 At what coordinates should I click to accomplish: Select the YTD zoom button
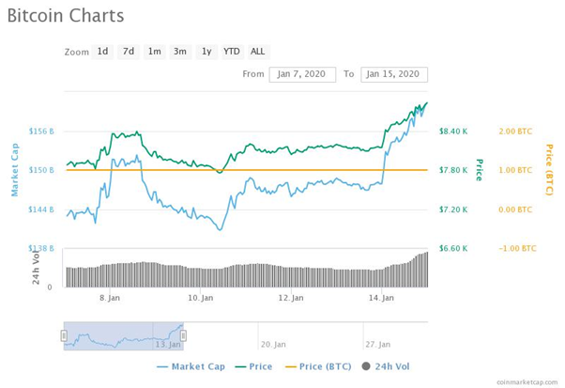231,52
